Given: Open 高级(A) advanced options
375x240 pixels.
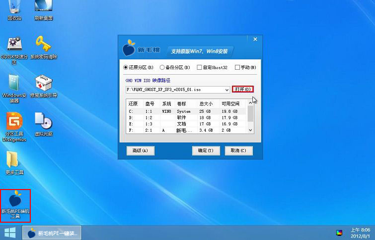Looking at the screenshot, I should pos(141,150).
